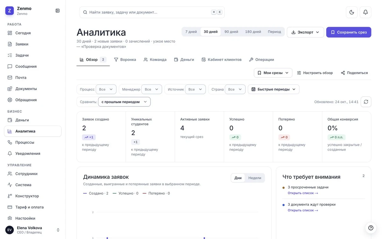Click search field for заявку, задачу
Viewport: 382px width, 239px height.
point(152,12)
